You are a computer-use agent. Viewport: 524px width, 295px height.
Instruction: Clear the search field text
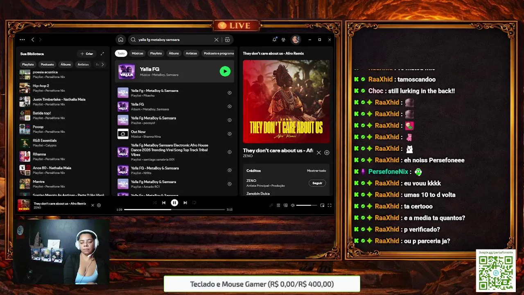point(217,40)
